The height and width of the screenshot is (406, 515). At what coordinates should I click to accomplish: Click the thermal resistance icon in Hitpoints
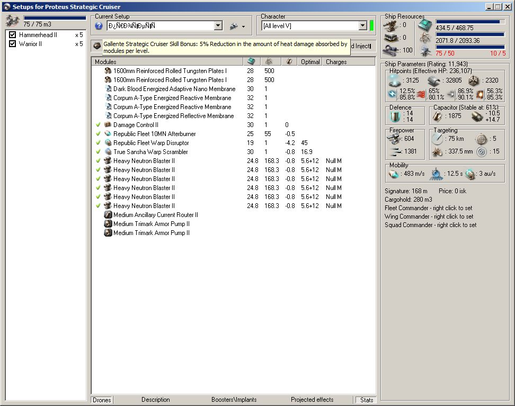(x=422, y=95)
